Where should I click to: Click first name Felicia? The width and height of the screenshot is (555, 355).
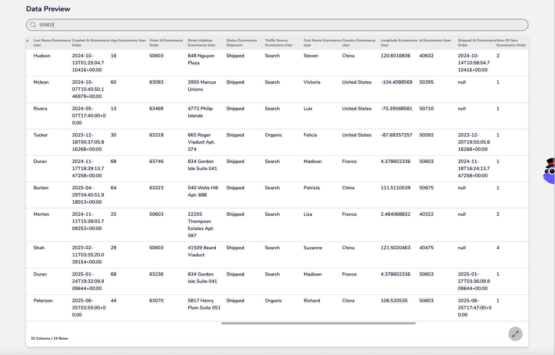(310, 135)
